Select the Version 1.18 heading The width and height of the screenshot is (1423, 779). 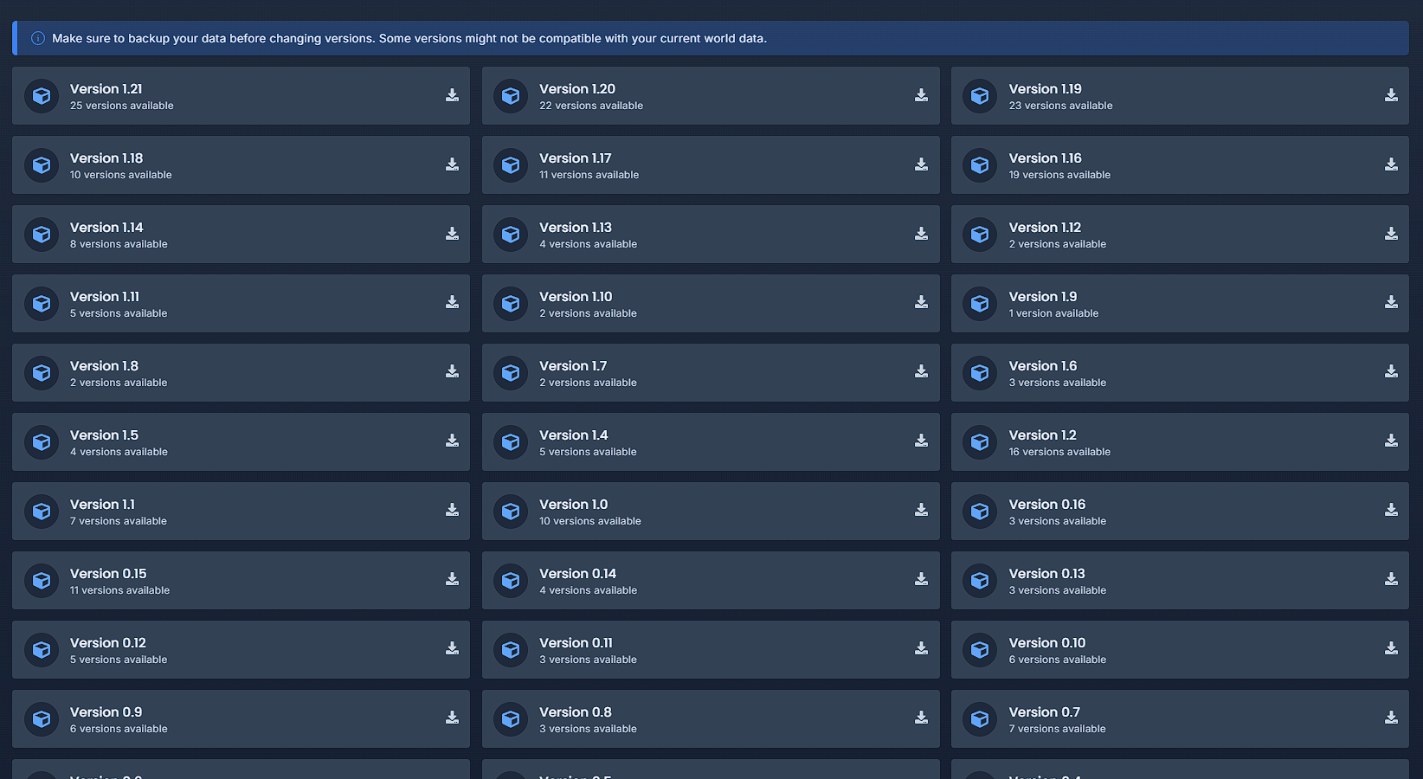point(106,158)
